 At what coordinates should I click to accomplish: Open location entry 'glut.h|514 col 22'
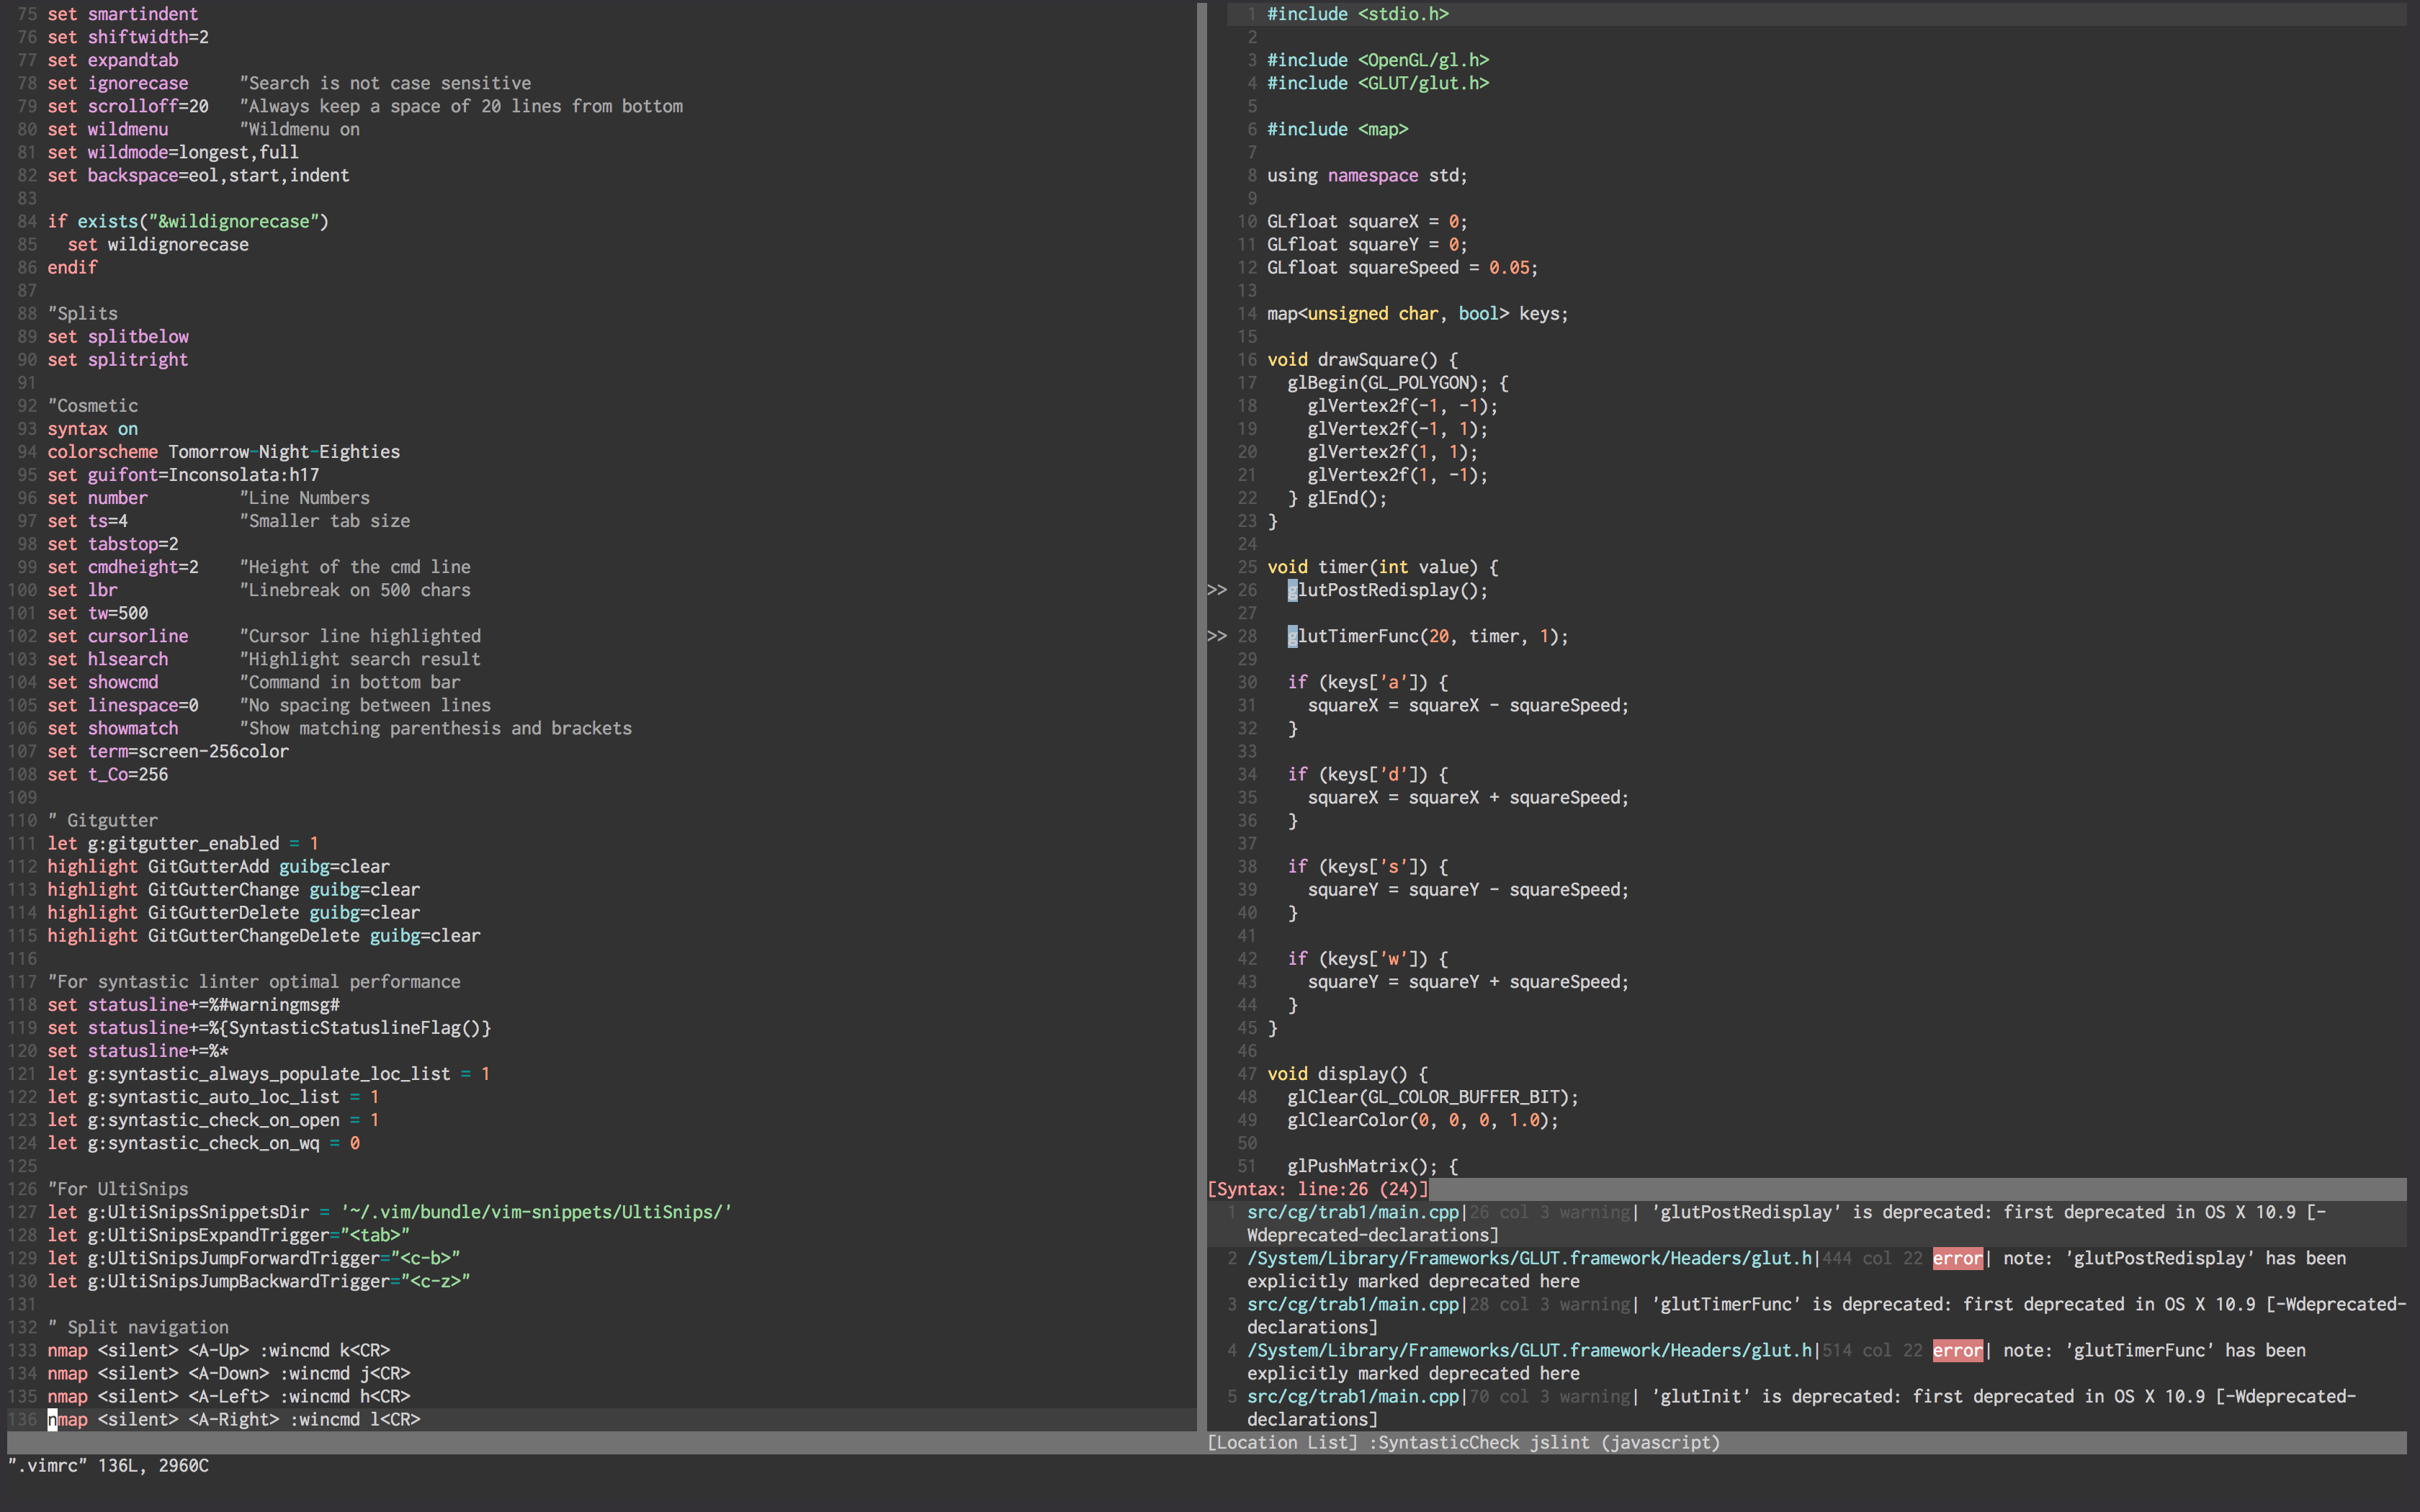pyautogui.click(x=1807, y=1361)
